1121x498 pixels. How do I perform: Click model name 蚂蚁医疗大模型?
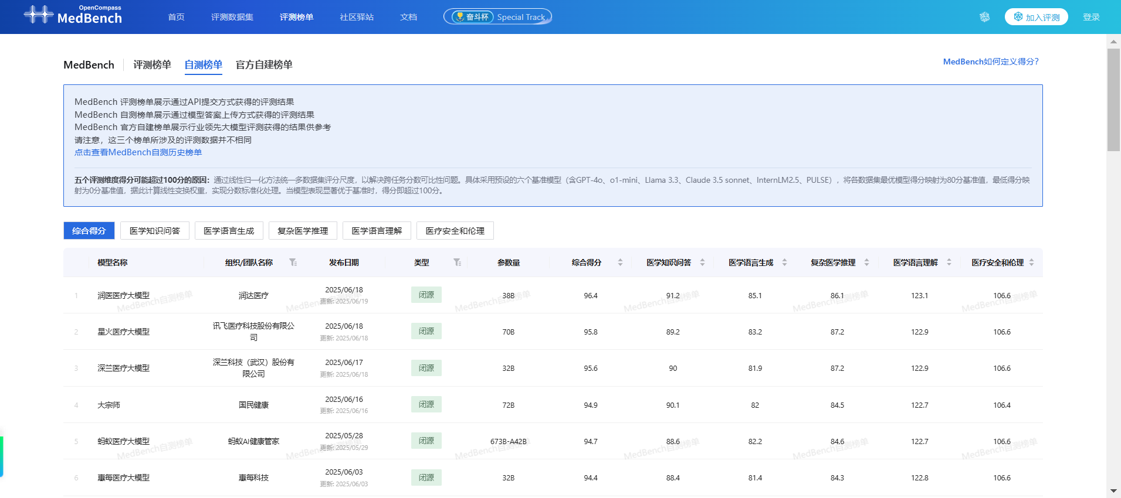pyautogui.click(x=123, y=441)
